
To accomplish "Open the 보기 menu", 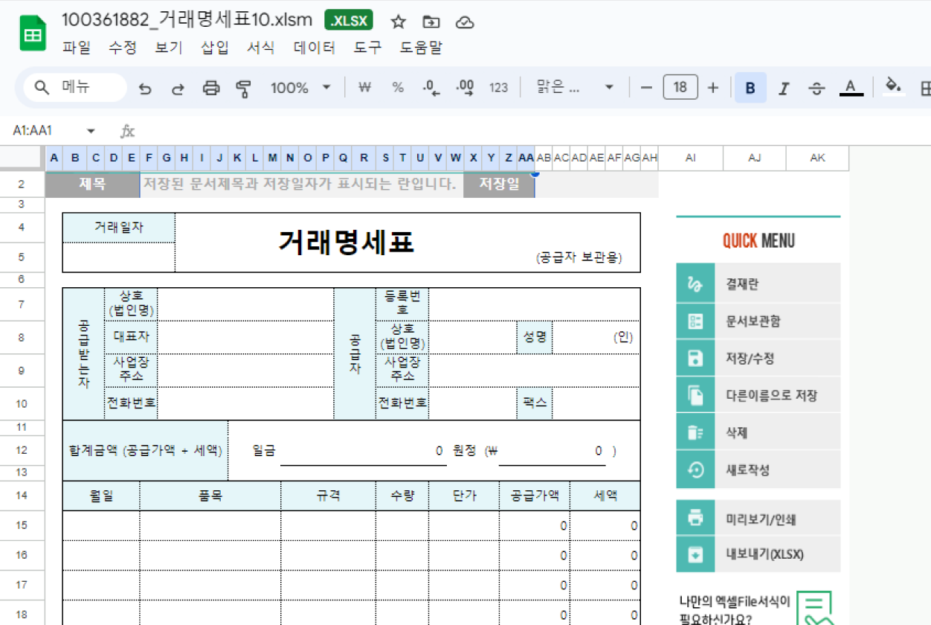I will pyautogui.click(x=169, y=48).
